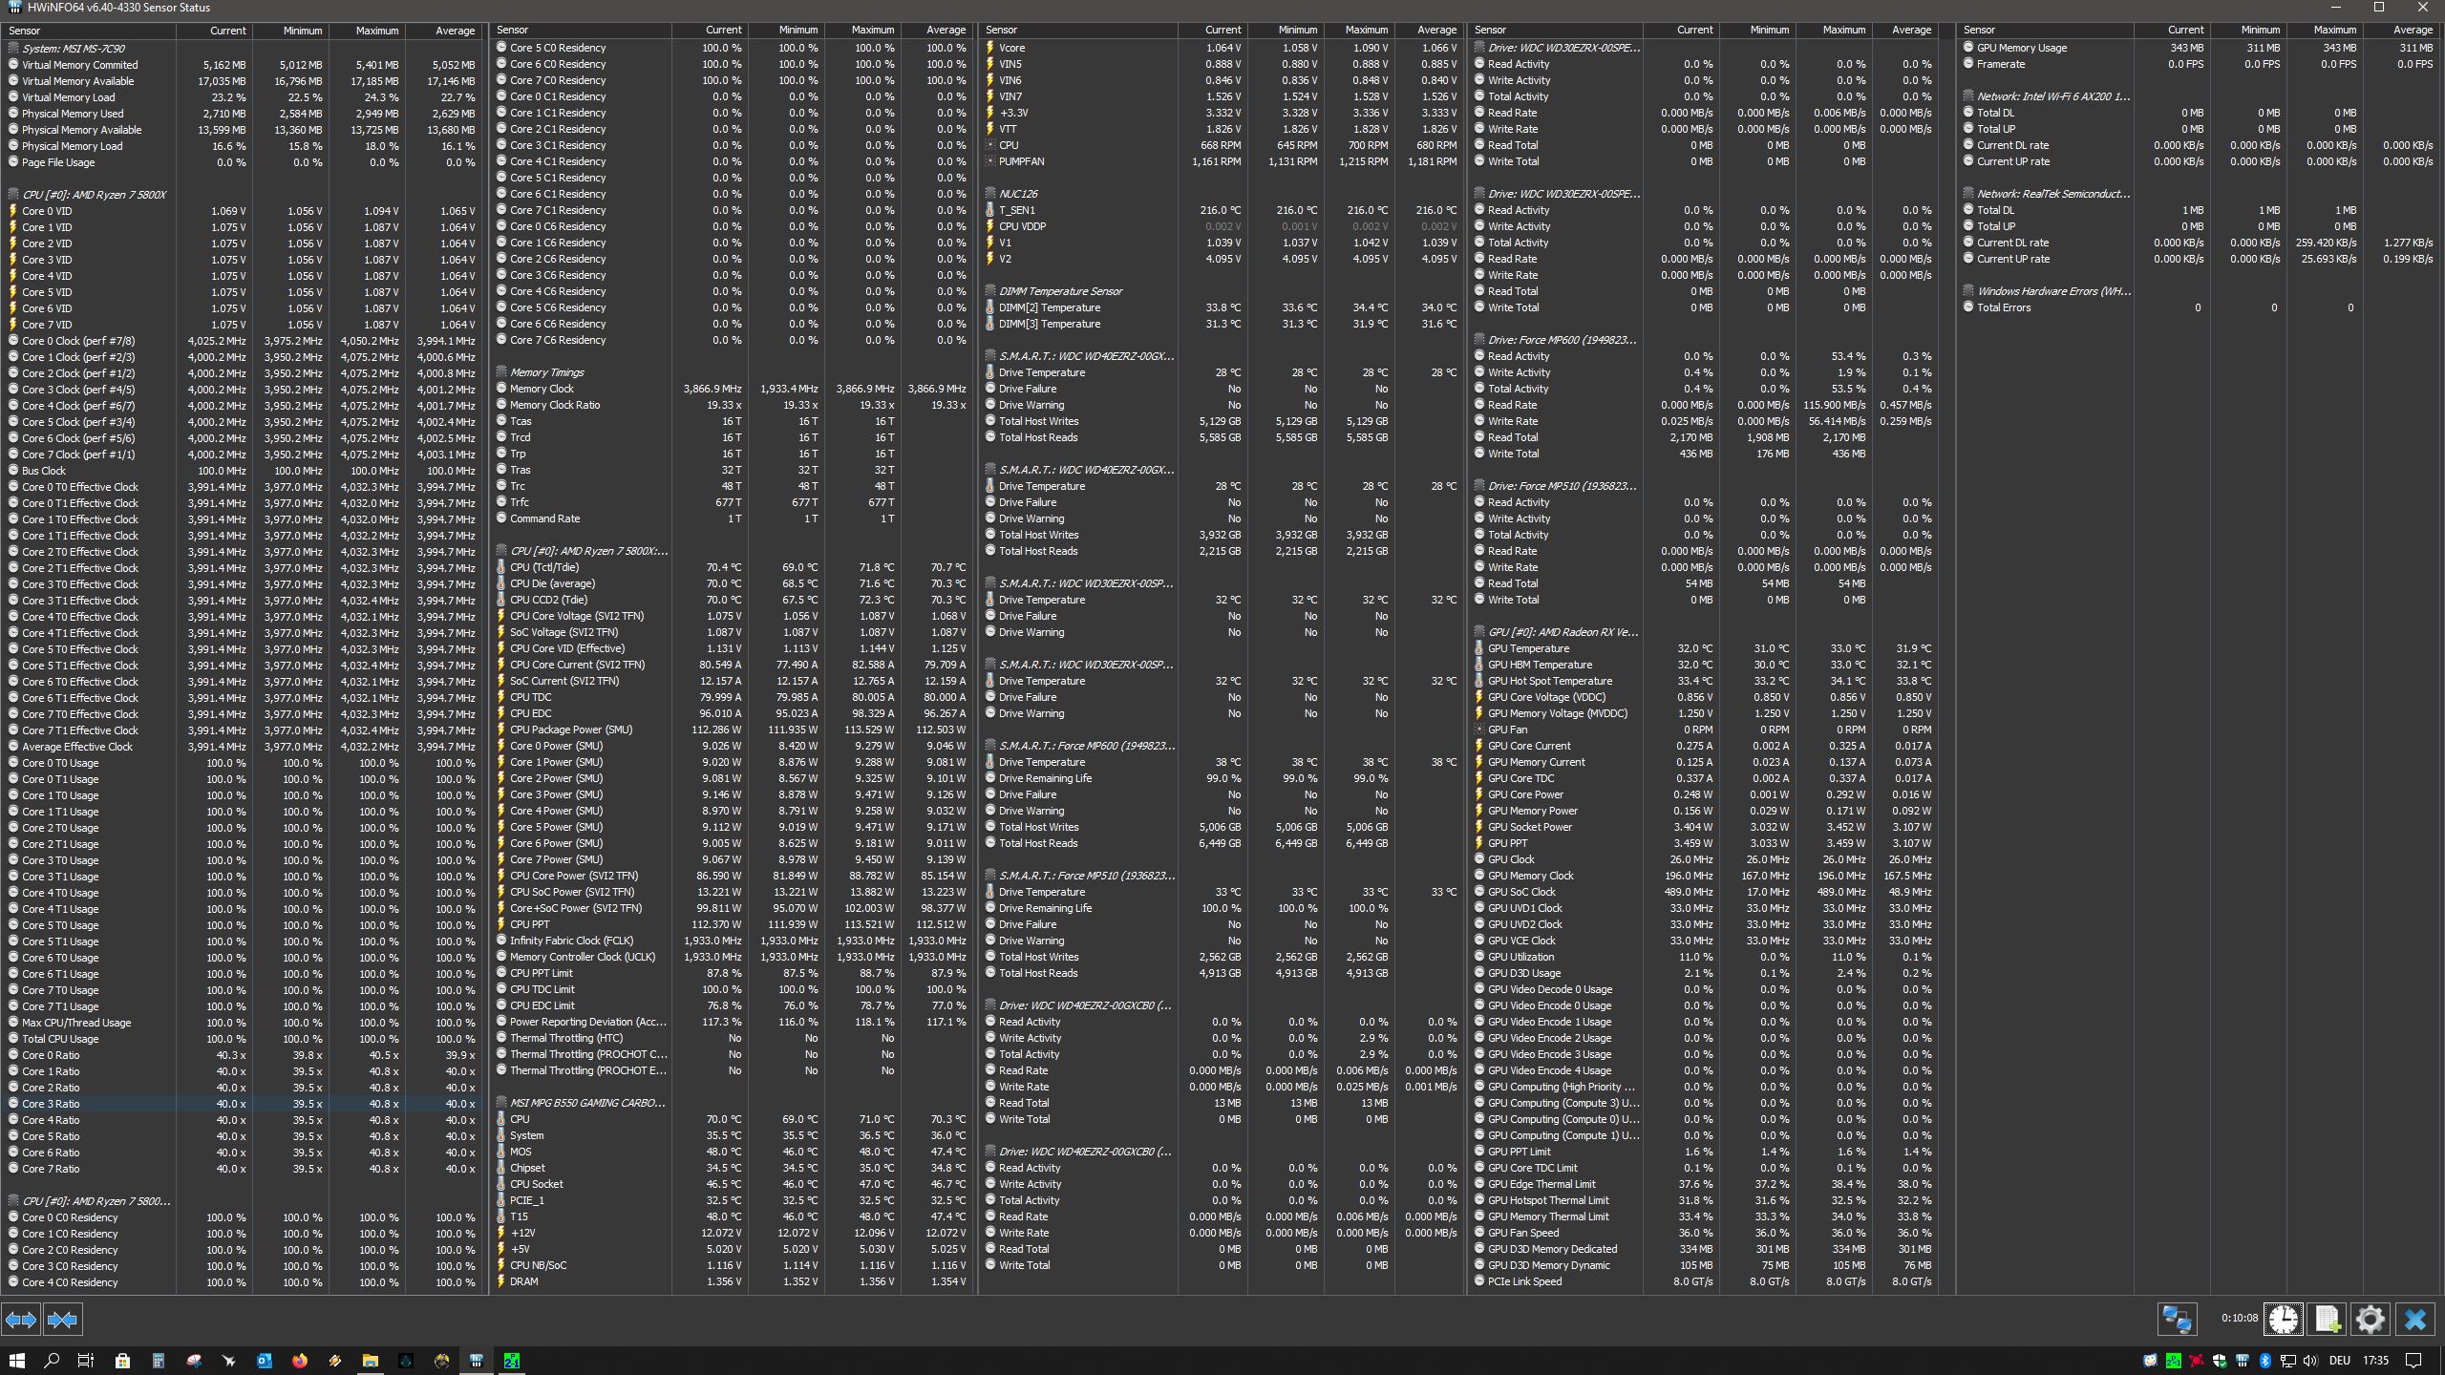Click the Maximum column header in first panel

coord(376,31)
